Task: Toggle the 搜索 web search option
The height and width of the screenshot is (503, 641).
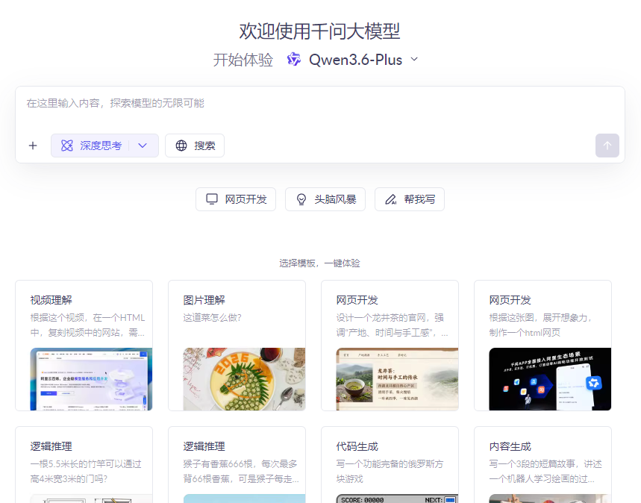Action: pyautogui.click(x=195, y=146)
